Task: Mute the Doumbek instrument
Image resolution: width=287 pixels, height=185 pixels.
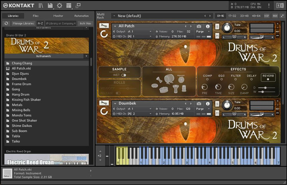Action: (x=217, y=112)
